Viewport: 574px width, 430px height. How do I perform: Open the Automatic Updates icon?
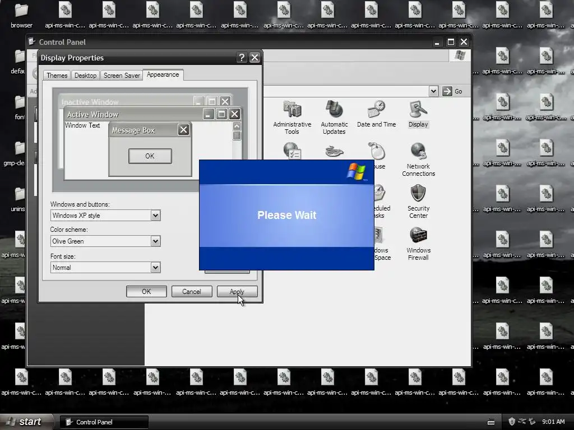click(334, 117)
